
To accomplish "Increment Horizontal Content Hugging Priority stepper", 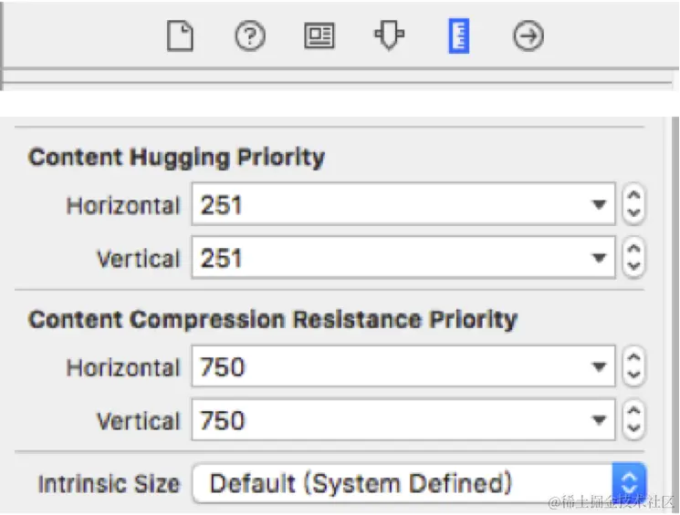I will tap(633, 196).
